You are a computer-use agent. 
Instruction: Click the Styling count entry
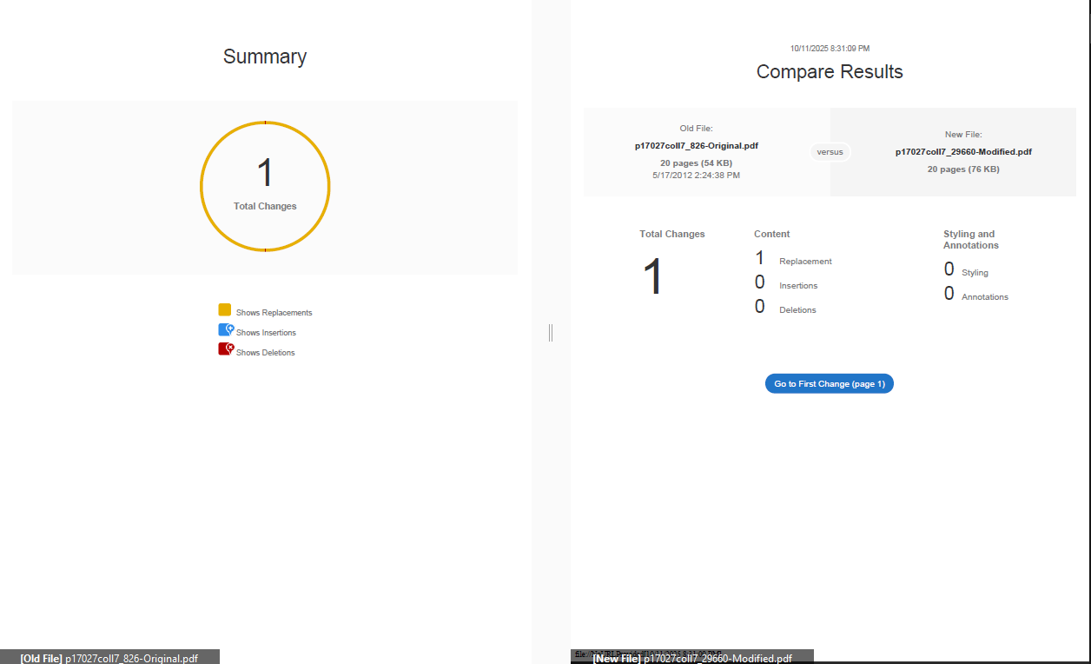tap(949, 269)
